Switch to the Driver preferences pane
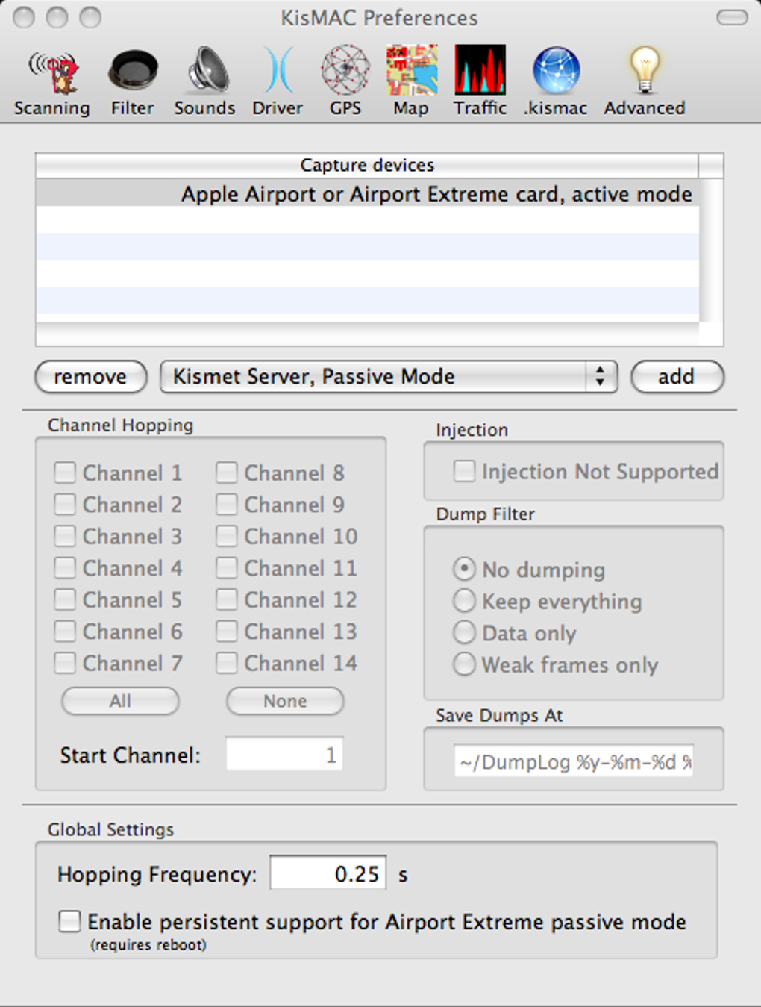This screenshot has width=761, height=1007. point(278,81)
